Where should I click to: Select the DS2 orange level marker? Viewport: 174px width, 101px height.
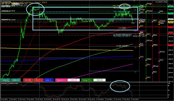tap(139, 47)
